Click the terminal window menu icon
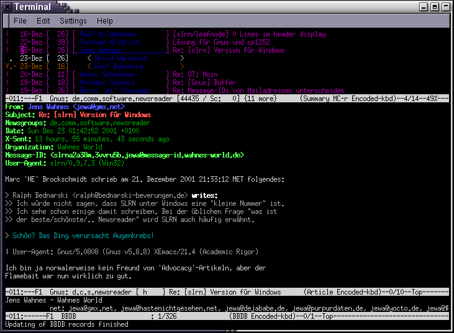The height and width of the screenshot is (333, 454). [7, 7]
